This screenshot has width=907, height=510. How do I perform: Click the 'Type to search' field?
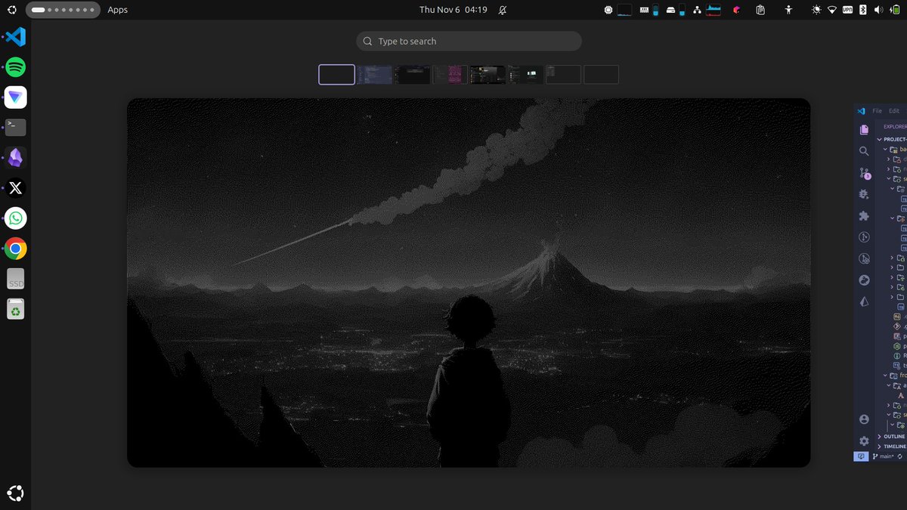pyautogui.click(x=469, y=41)
